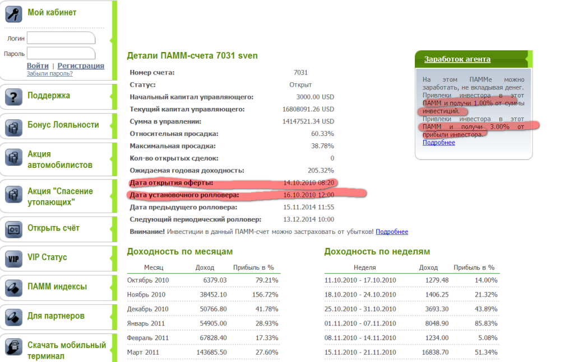
Task: Click the Месяц column header
Action: pos(154,267)
